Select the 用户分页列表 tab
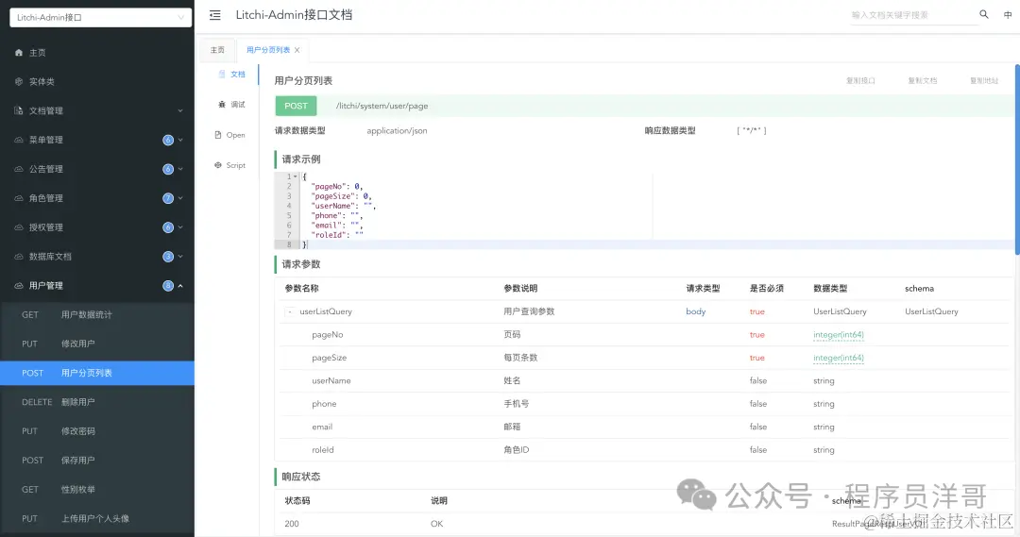 tap(268, 50)
